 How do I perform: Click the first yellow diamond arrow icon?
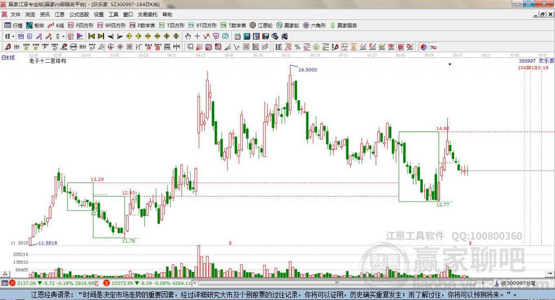(129, 36)
